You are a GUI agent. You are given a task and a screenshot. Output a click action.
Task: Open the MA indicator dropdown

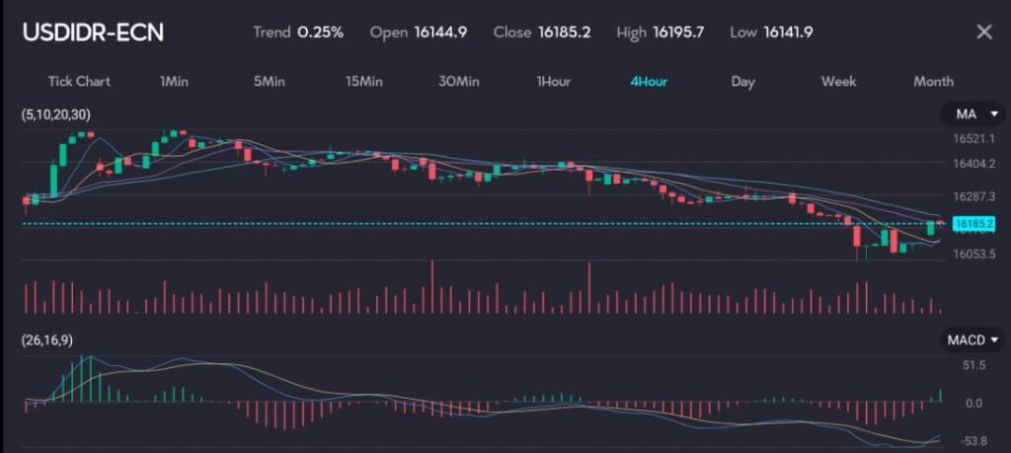(x=972, y=115)
